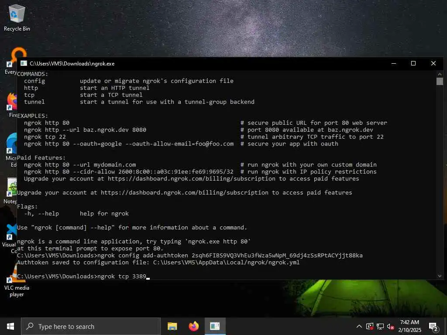Click the 'Authtoken saved to configuration file' line
This screenshot has height=335, width=447.
pyautogui.click(x=158, y=262)
